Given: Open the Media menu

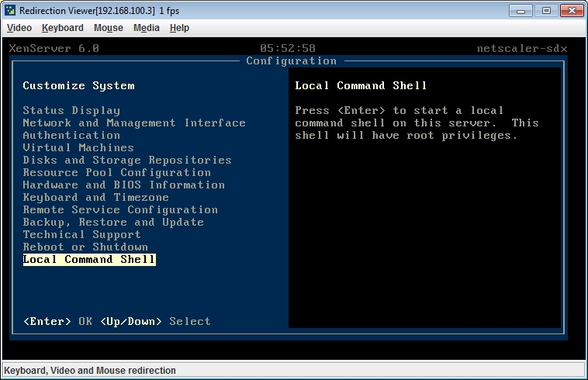Looking at the screenshot, I should point(147,28).
